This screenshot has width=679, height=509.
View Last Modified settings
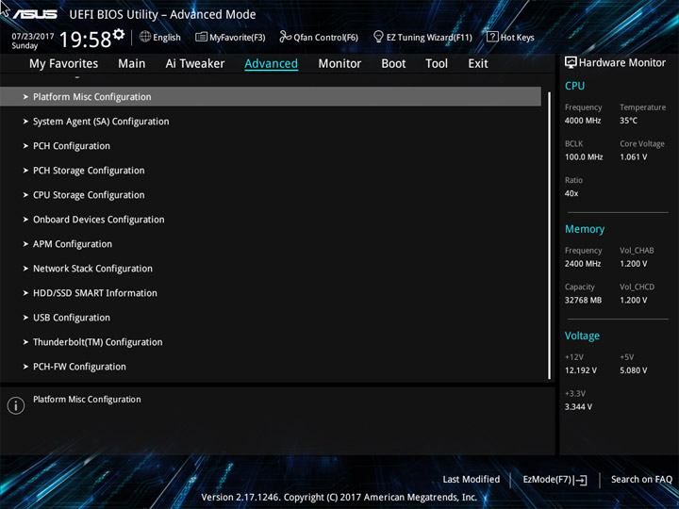472,480
